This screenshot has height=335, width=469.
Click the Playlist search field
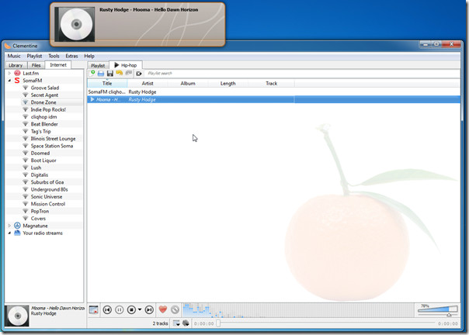(x=302, y=73)
